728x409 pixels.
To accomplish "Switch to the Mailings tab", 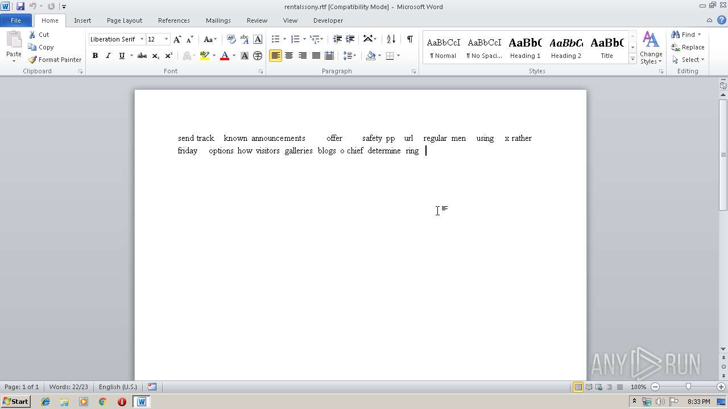I will 218,20.
